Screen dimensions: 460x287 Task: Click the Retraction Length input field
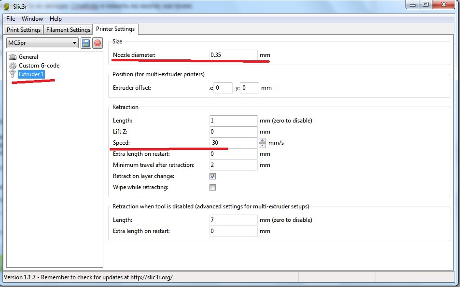point(233,121)
